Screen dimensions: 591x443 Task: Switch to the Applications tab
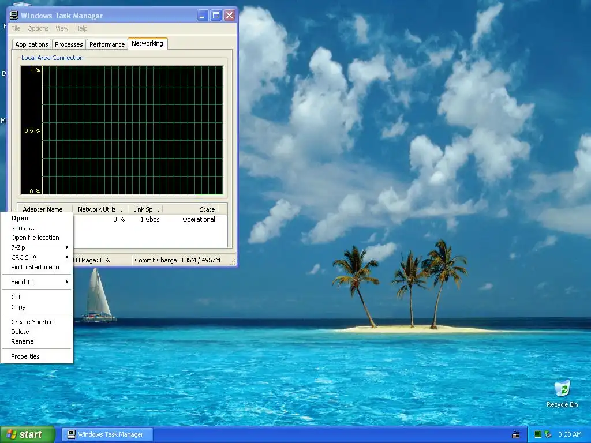click(x=32, y=44)
